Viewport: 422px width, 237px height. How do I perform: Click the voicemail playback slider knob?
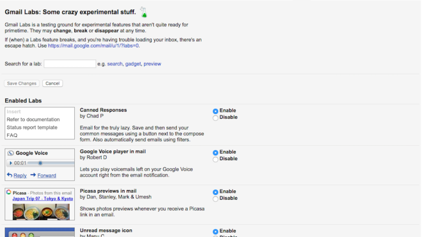pyautogui.click(x=40, y=163)
